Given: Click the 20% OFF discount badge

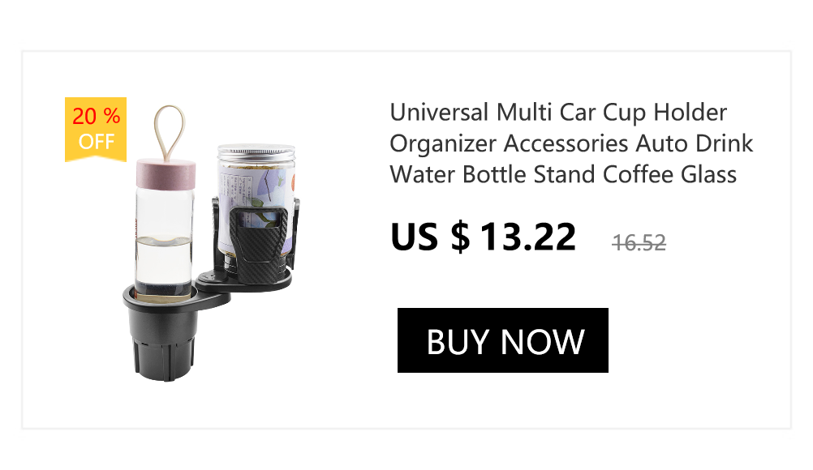Looking at the screenshot, I should point(96,129).
